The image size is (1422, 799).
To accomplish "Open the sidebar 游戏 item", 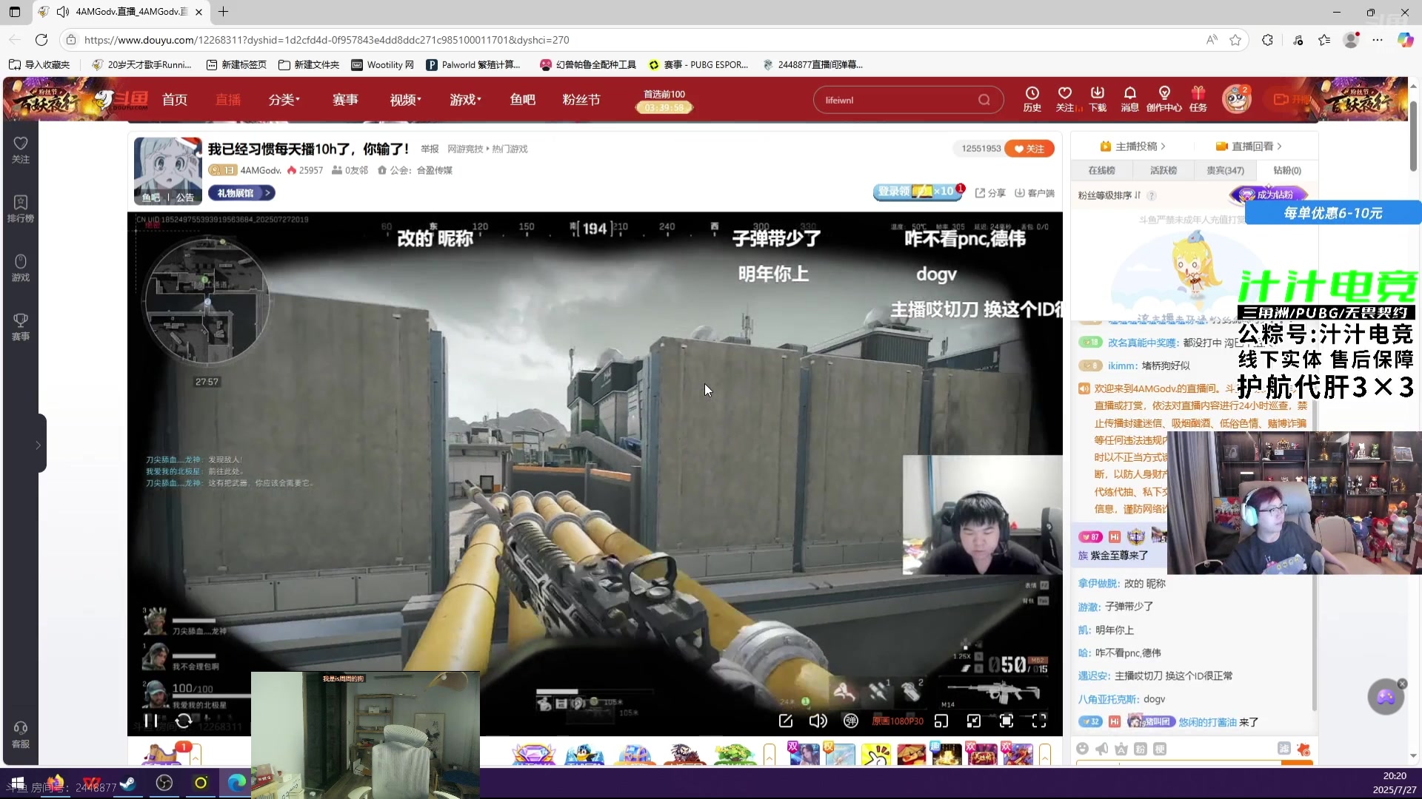I will point(21,268).
